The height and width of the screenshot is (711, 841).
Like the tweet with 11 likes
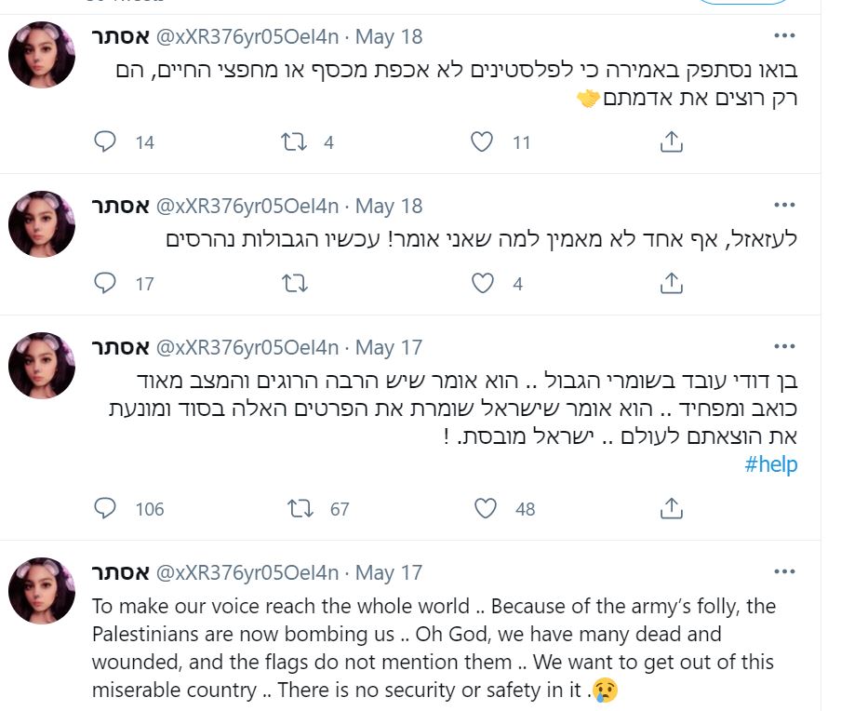[x=482, y=142]
